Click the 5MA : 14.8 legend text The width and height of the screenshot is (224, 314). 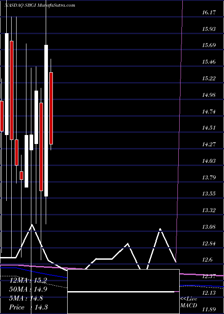pos(26,298)
